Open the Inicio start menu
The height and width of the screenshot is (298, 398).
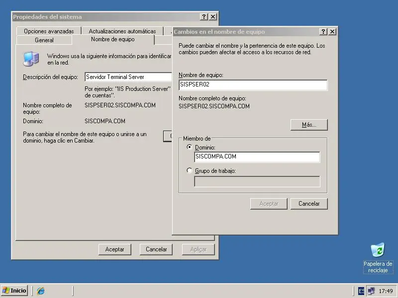[14, 291]
